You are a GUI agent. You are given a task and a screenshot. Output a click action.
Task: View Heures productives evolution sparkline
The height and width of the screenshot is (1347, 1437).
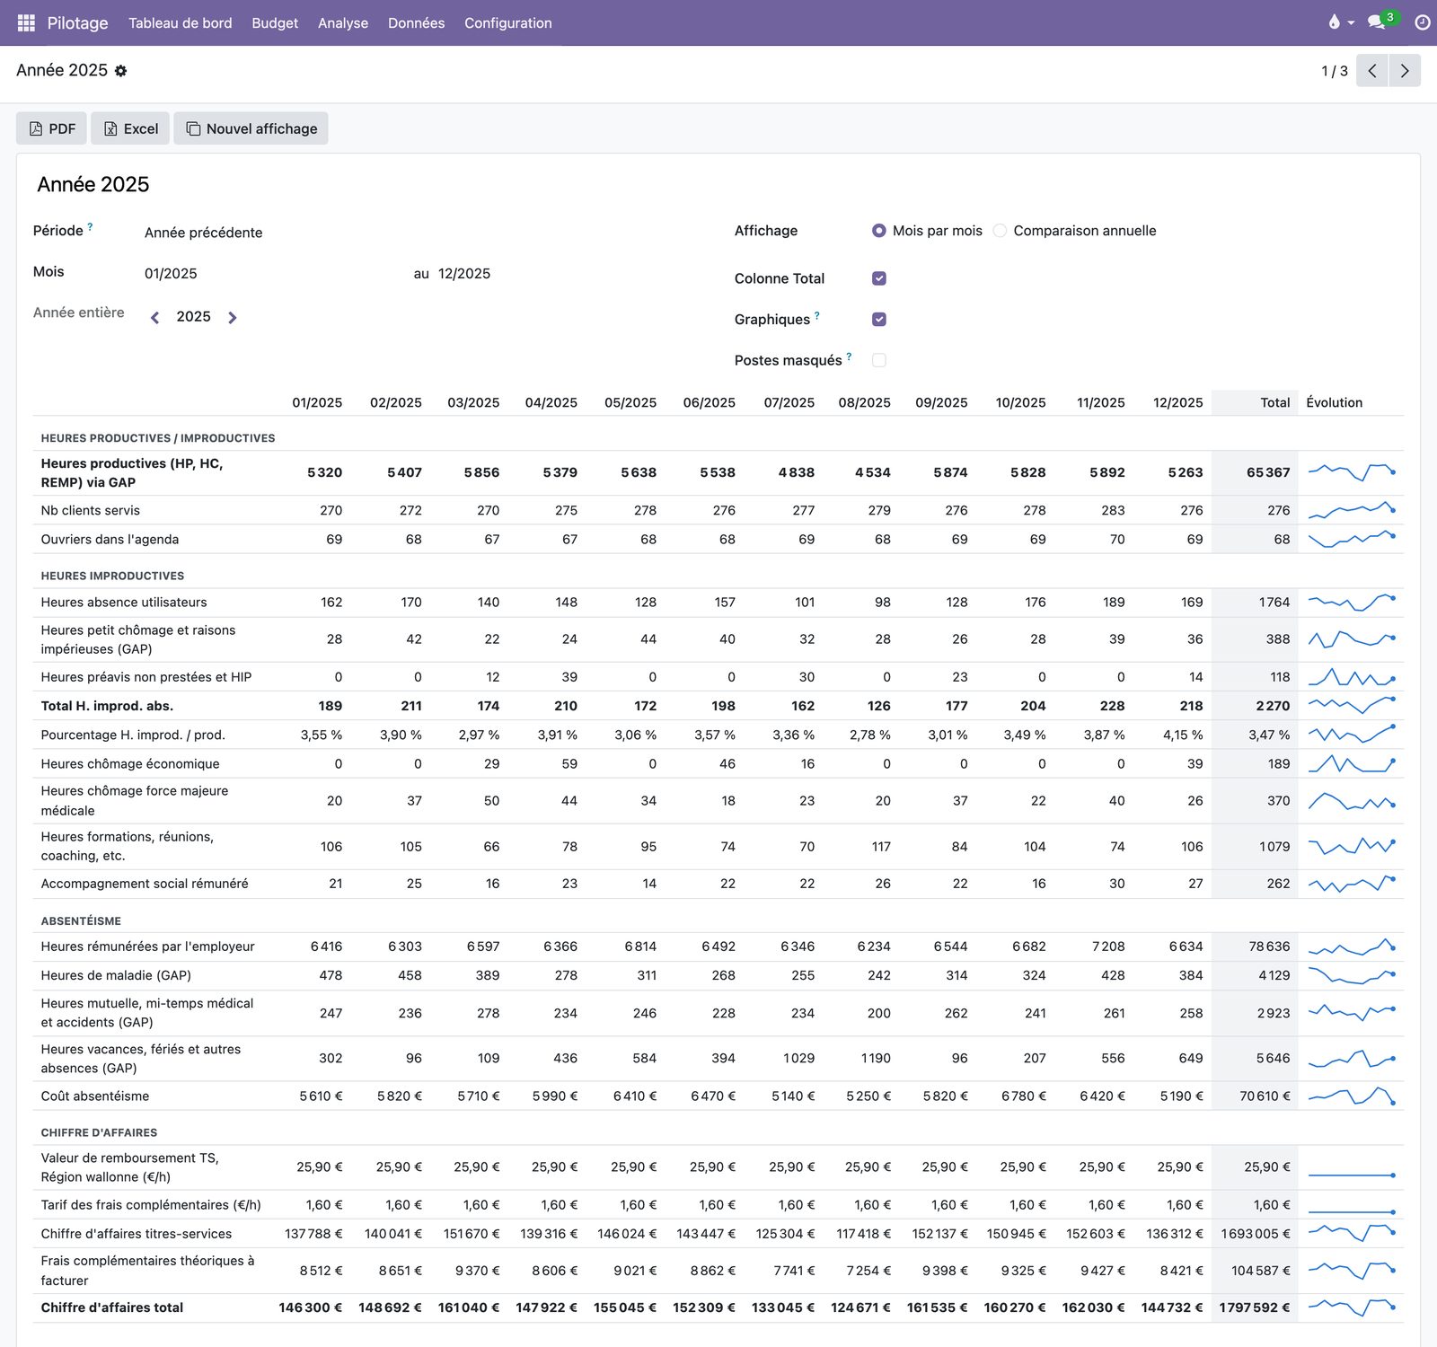(x=1352, y=472)
